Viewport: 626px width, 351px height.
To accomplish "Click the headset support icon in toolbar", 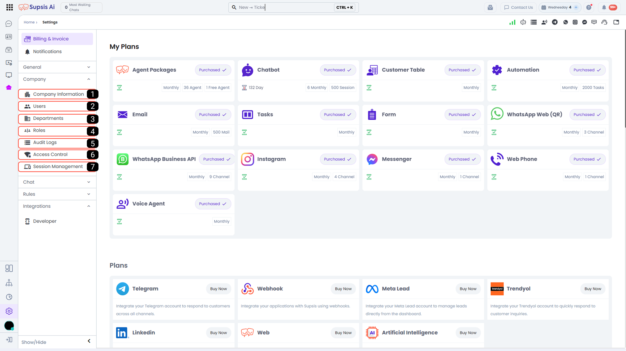I will point(604,22).
